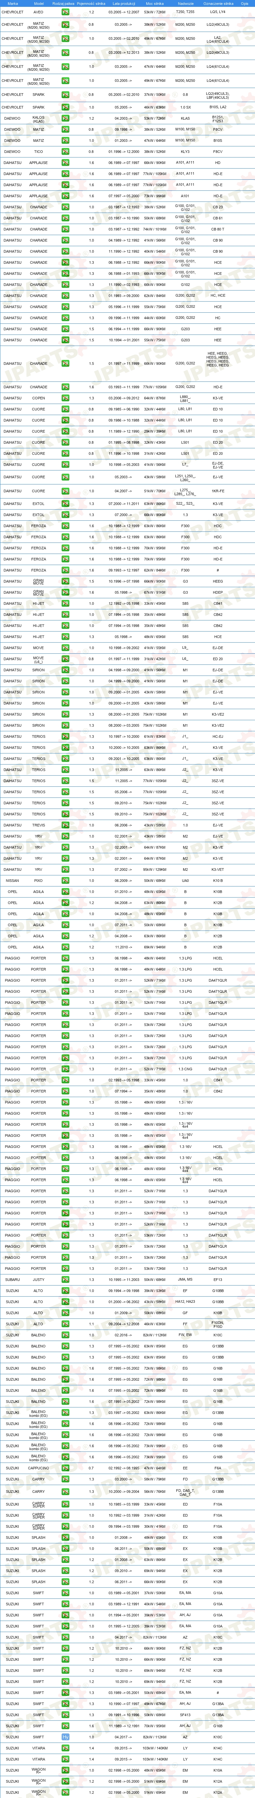Click the EF13 engine code cell

pos(218,1279)
